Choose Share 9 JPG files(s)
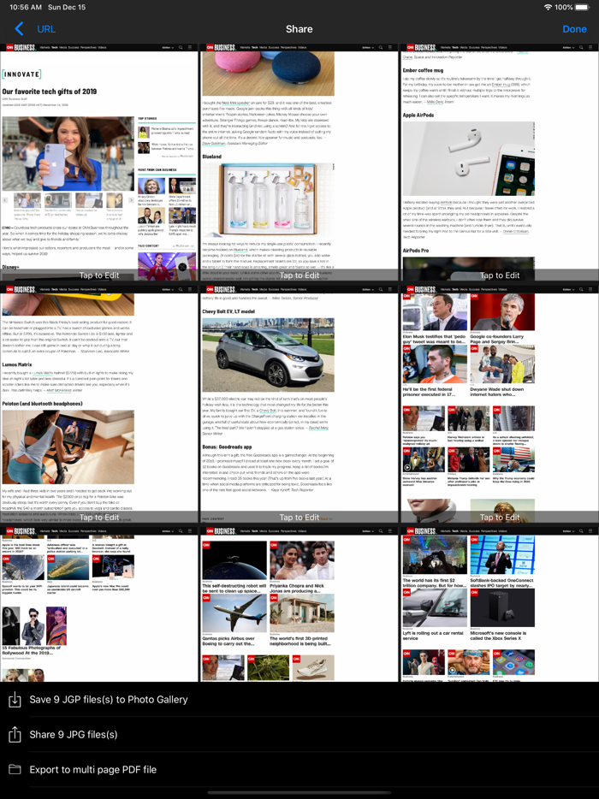Screen dimensions: 599x799 pos(74,734)
